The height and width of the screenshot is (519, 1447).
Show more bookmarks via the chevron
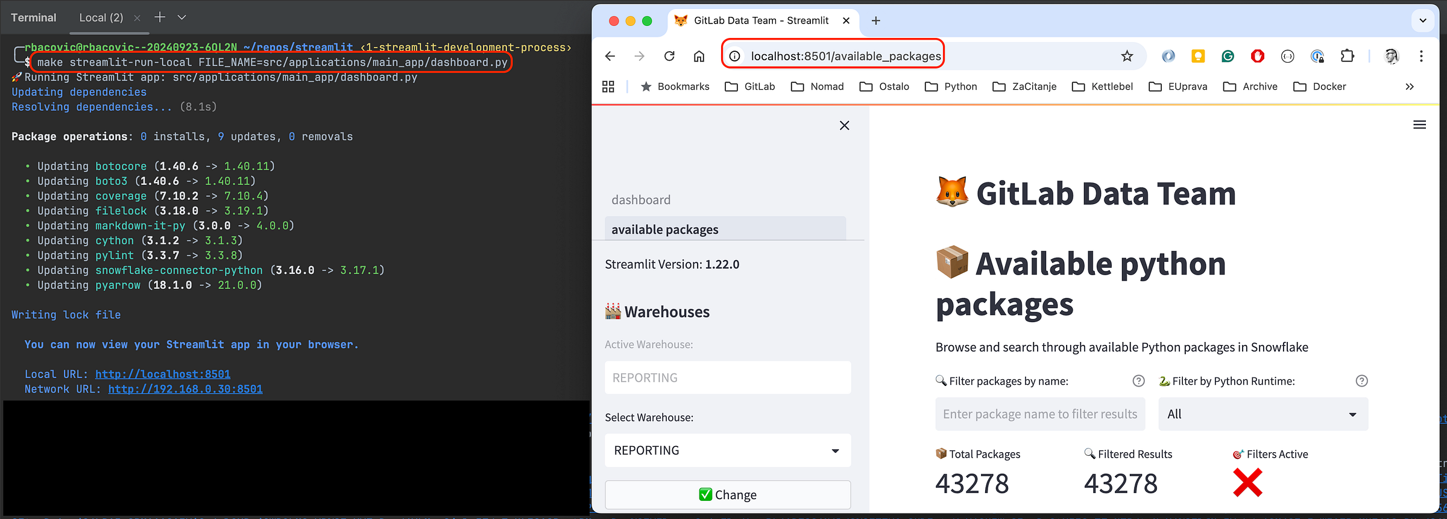pos(1410,87)
